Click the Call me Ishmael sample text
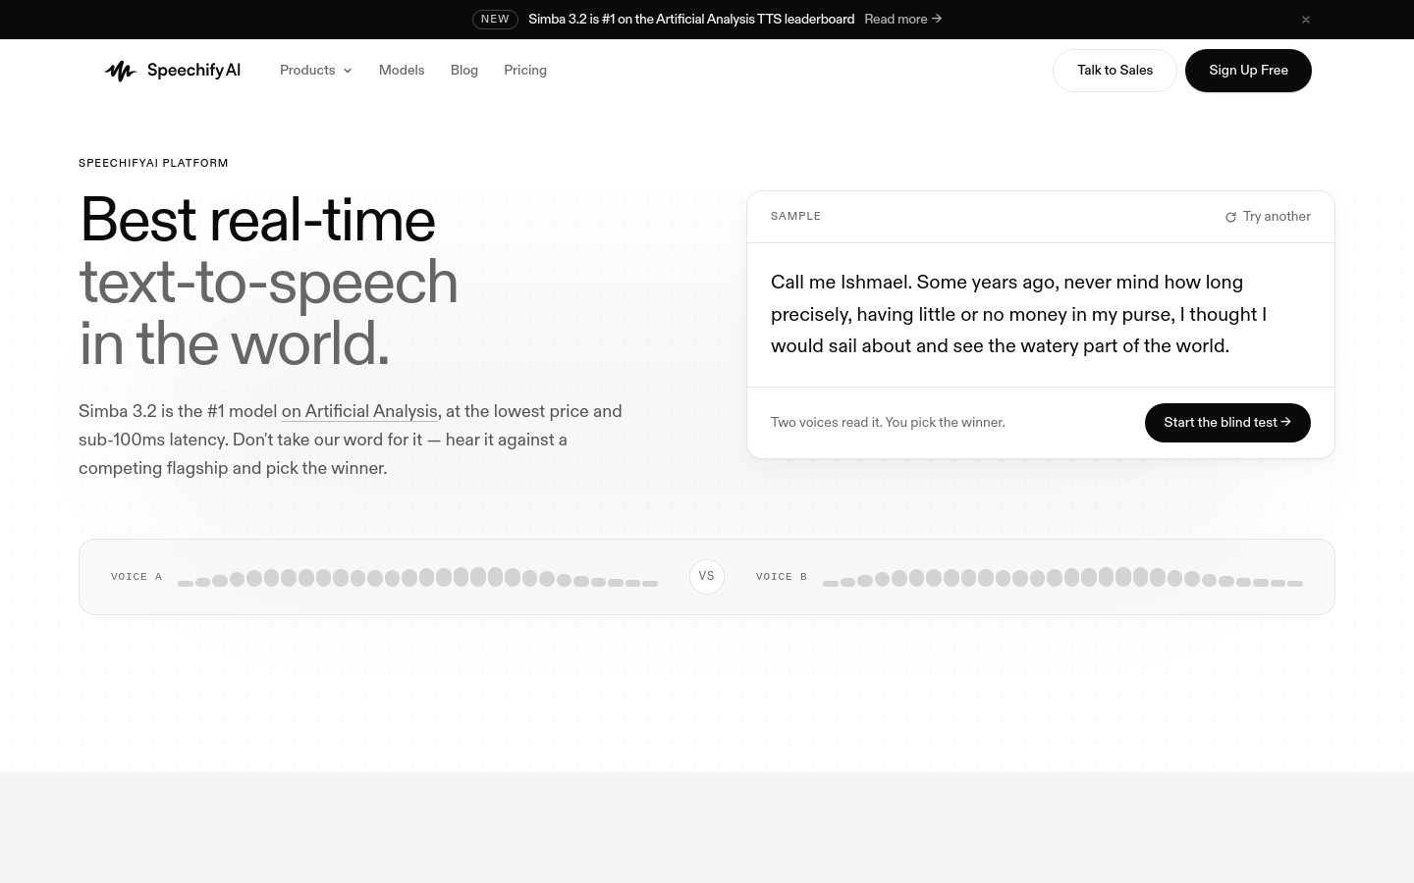The image size is (1414, 883). click(x=1019, y=314)
